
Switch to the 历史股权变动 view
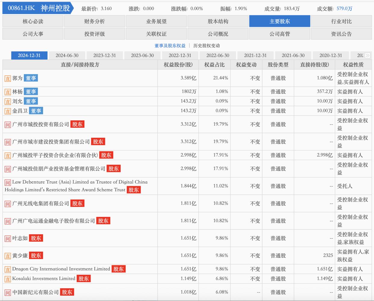(207, 46)
